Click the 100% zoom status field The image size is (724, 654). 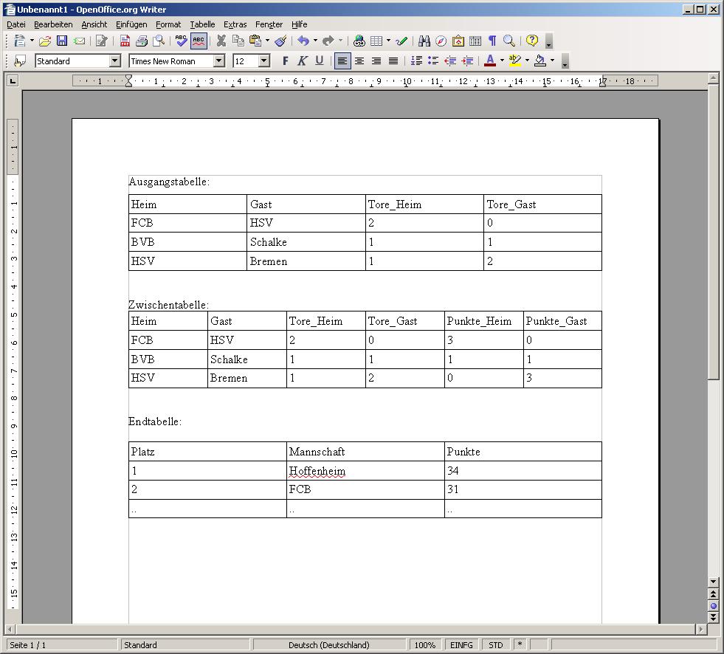(x=425, y=644)
